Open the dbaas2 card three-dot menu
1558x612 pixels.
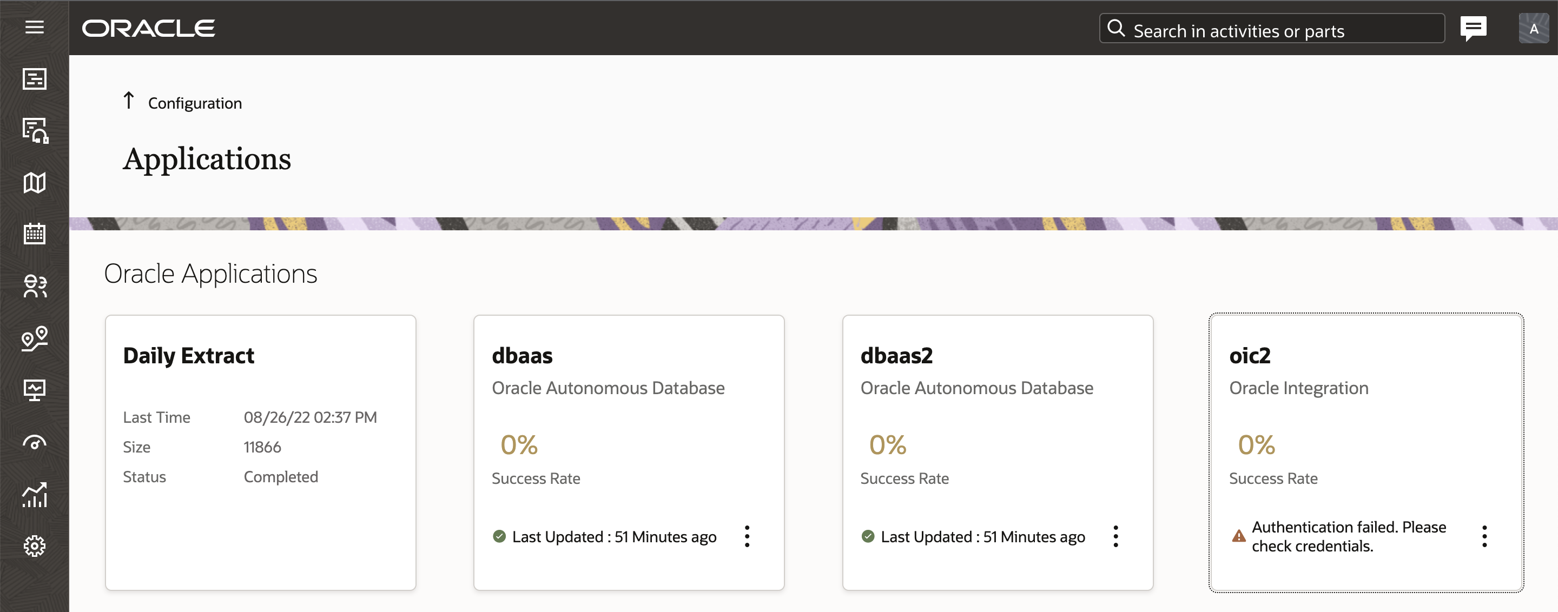click(x=1115, y=536)
